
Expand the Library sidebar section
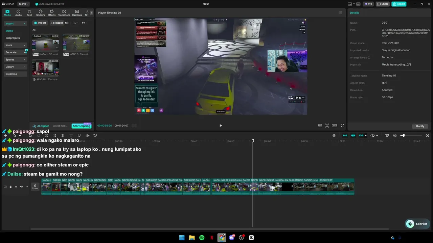pos(15,67)
